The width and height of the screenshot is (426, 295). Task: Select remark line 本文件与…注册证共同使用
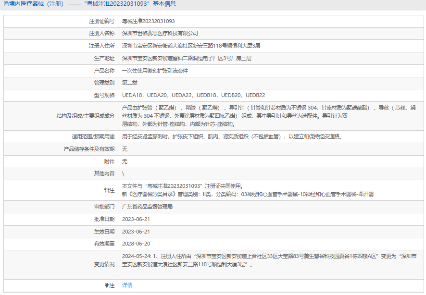[x=183, y=186]
